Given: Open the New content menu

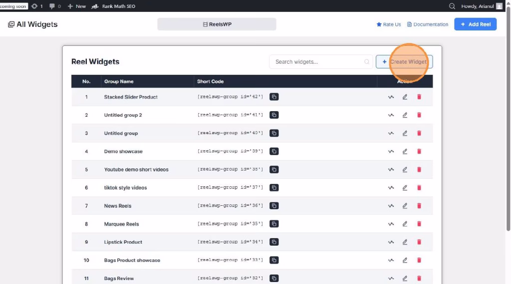Looking at the screenshot, I should coord(76,6).
